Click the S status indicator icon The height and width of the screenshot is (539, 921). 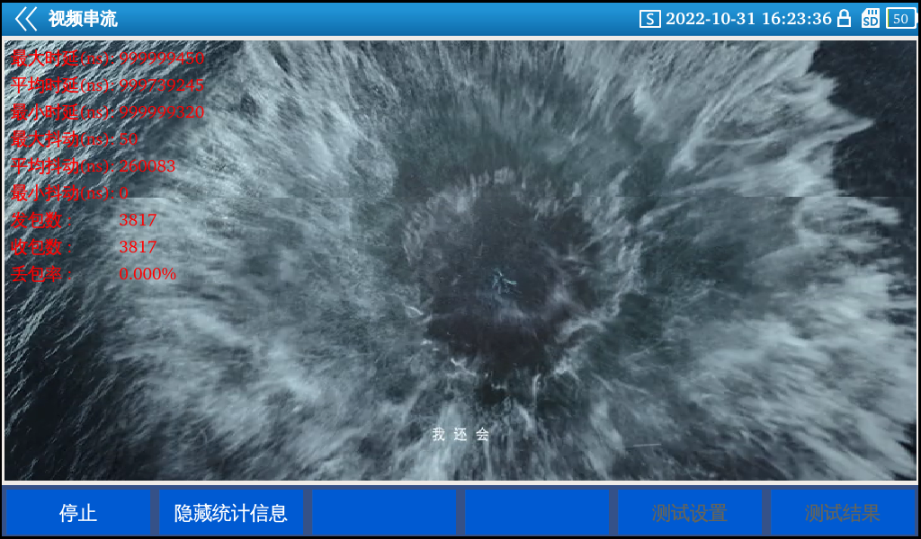tap(649, 19)
